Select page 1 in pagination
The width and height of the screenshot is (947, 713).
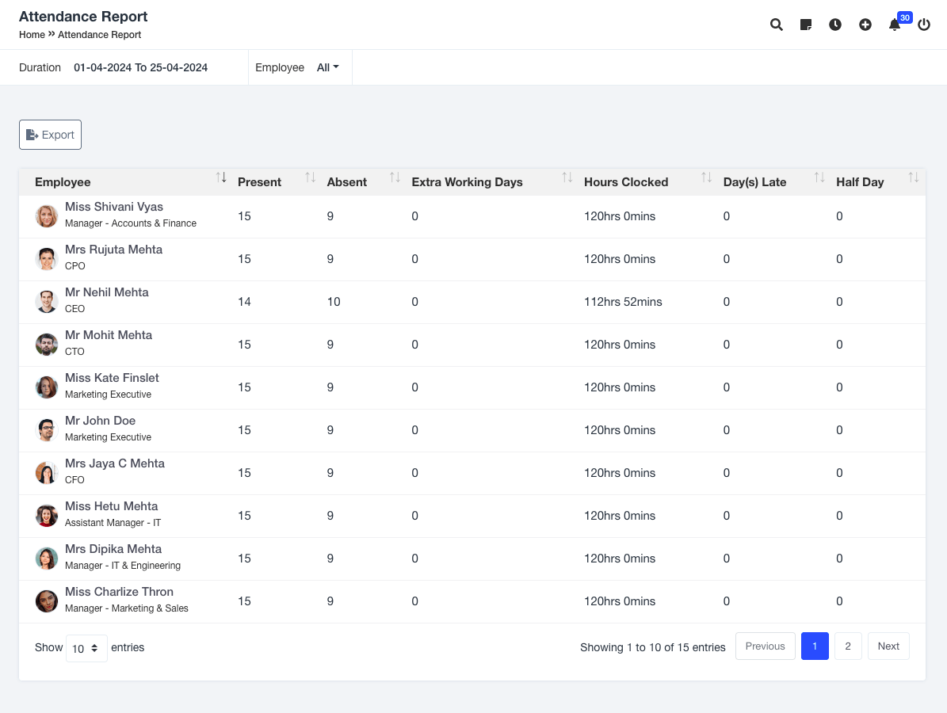(815, 646)
